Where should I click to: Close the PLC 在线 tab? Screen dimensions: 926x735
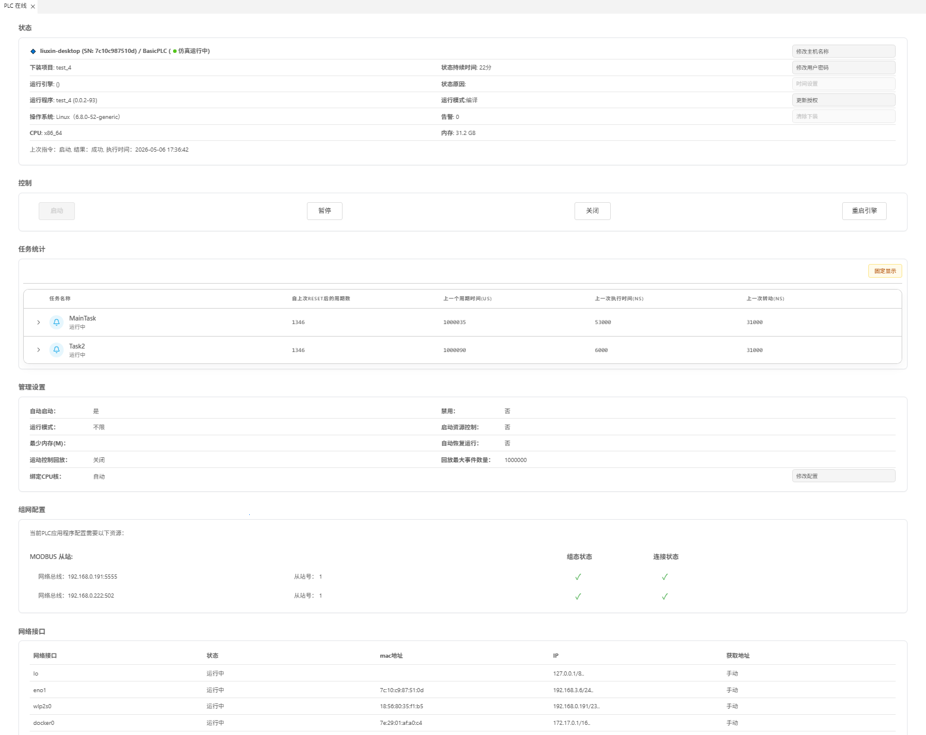pyautogui.click(x=33, y=7)
